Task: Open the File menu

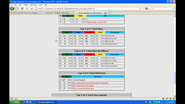Action: point(11,5)
